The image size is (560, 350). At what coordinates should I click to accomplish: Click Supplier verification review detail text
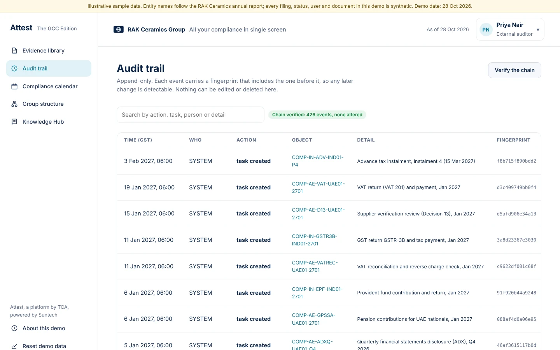[x=416, y=214]
